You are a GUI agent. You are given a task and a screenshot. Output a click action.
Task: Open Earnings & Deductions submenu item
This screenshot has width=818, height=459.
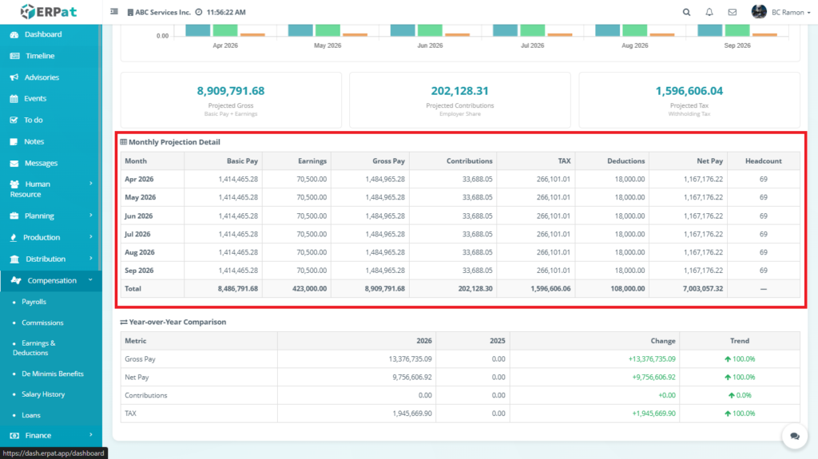pos(34,347)
